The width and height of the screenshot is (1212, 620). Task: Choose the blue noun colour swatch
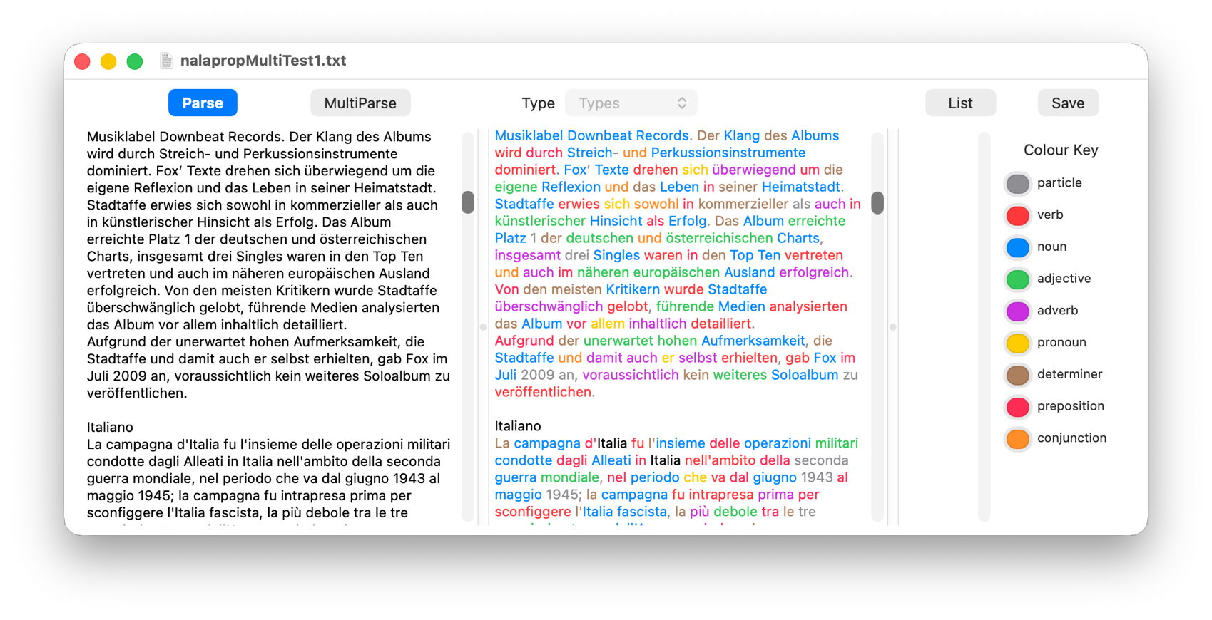(x=1017, y=247)
